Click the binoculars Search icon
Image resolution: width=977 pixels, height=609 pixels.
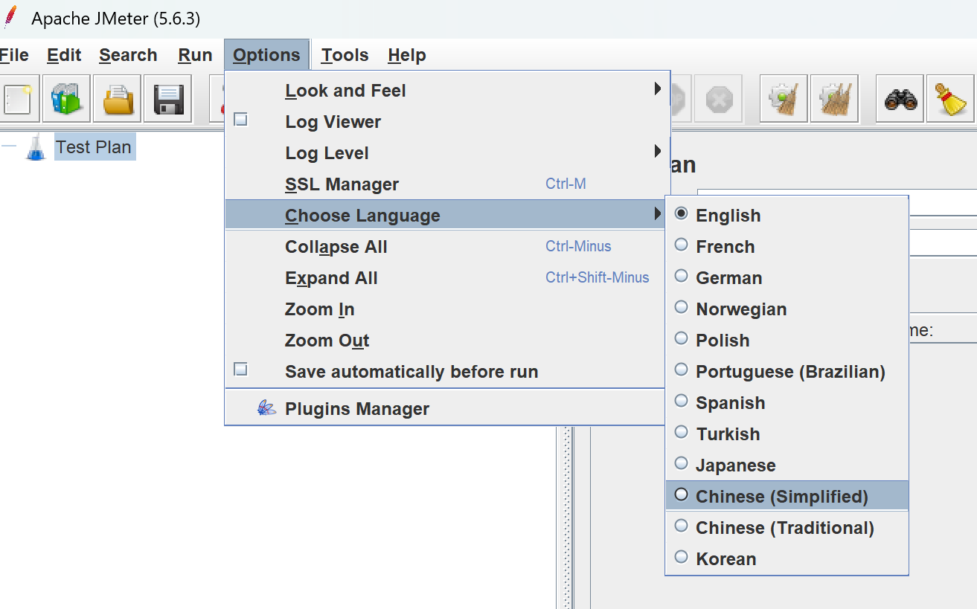click(x=900, y=98)
